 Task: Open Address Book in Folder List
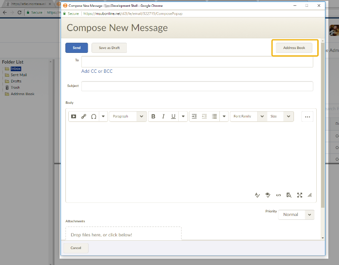[x=22, y=94]
